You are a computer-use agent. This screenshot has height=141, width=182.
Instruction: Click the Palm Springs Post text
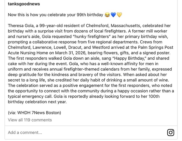click(156, 47)
